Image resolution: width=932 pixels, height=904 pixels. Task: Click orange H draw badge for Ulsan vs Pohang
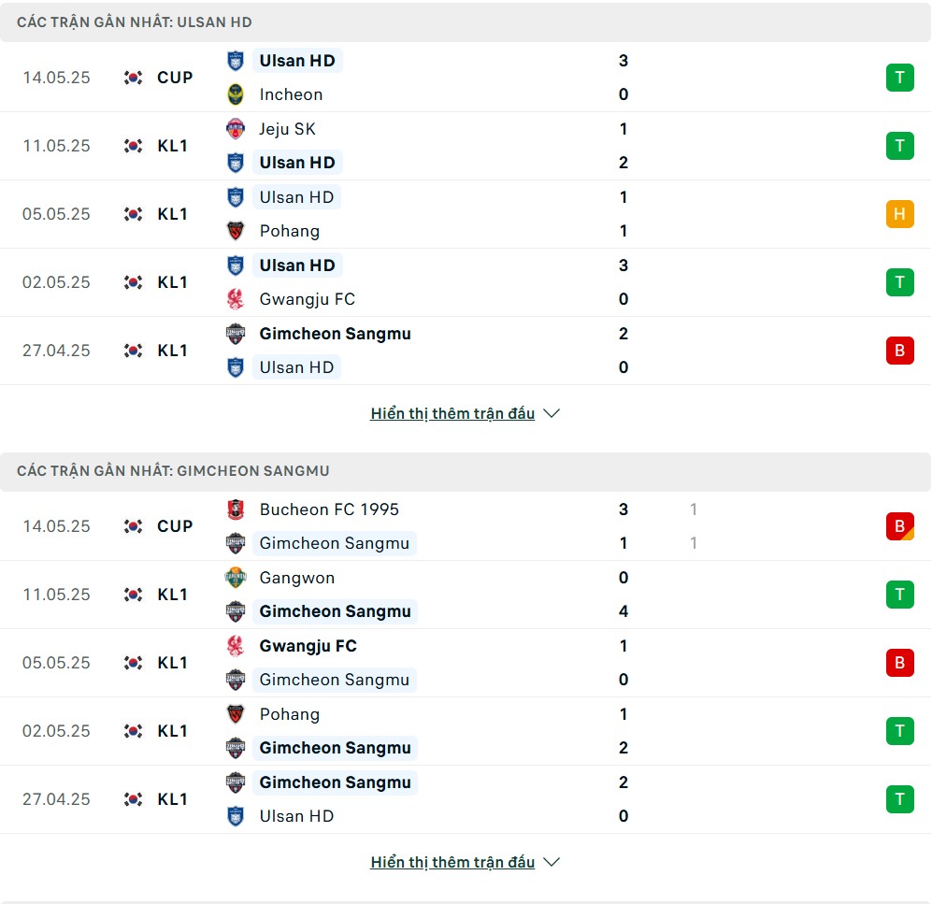point(899,214)
